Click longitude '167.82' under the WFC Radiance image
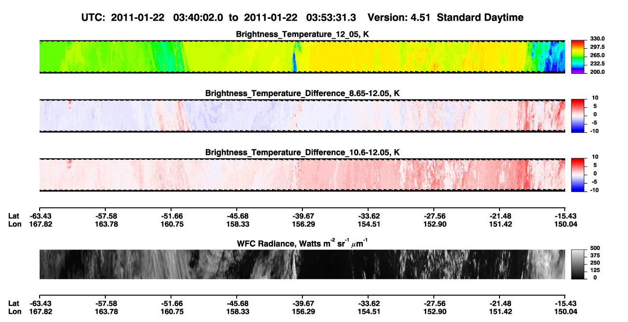This screenshot has height=322, width=628. [x=40, y=310]
